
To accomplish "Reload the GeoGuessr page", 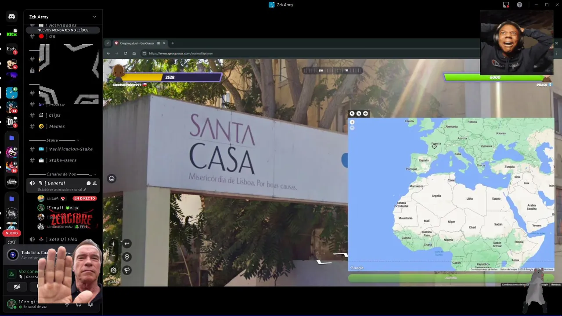I will coord(126,54).
